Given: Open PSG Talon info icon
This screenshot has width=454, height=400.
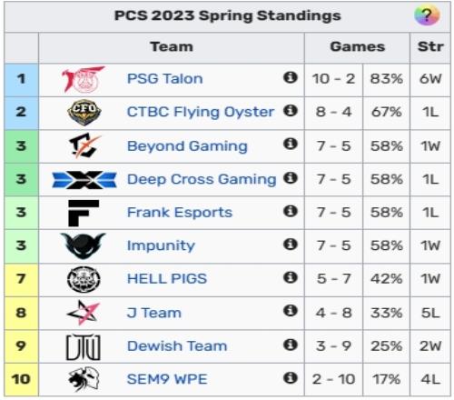Looking at the screenshot, I should pyautogui.click(x=291, y=77).
